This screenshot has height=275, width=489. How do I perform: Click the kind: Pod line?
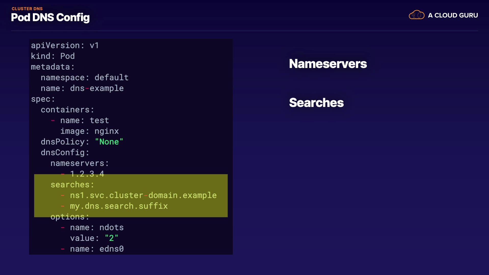pos(53,56)
